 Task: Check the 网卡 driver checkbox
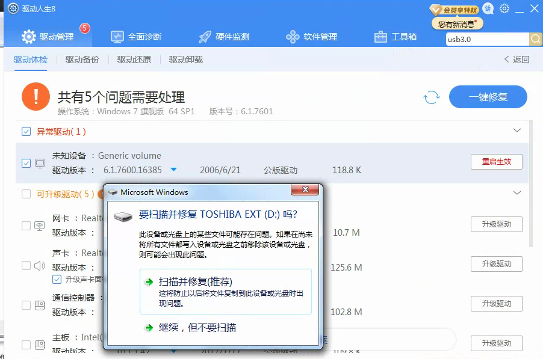(26, 226)
